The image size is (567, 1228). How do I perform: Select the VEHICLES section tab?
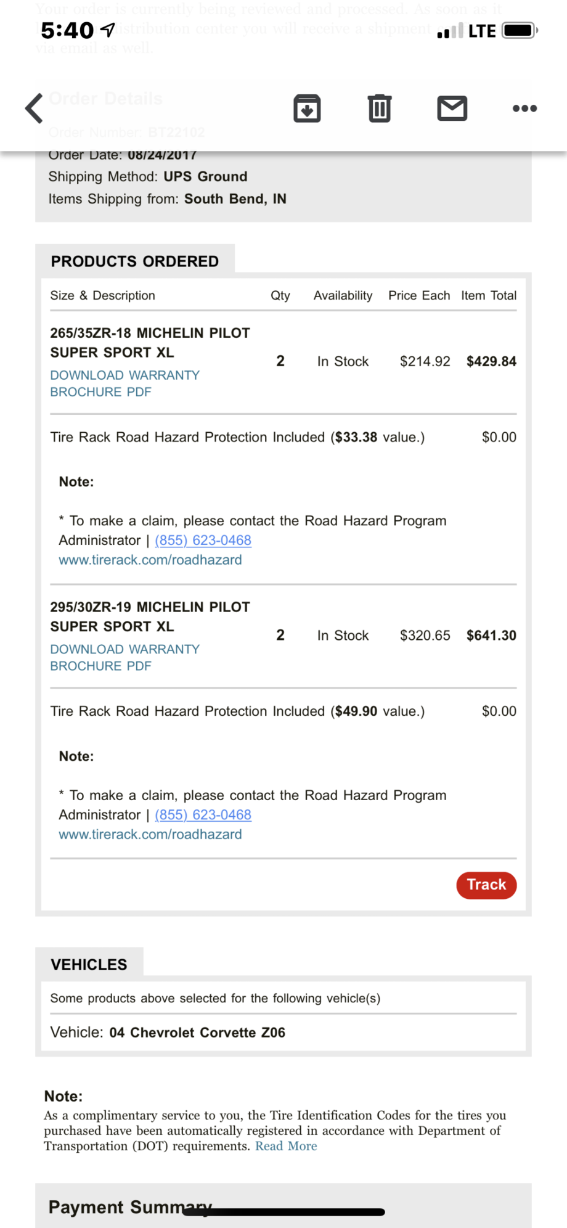[x=89, y=965]
